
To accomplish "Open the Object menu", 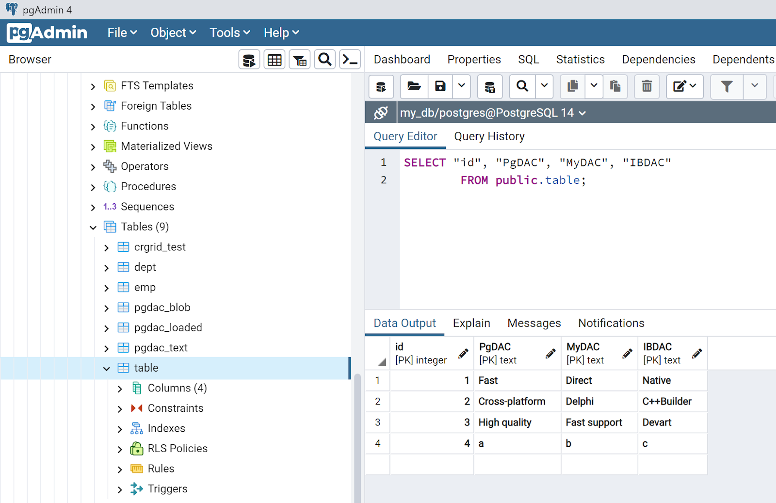I will (x=173, y=32).
